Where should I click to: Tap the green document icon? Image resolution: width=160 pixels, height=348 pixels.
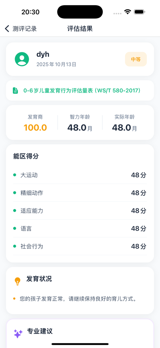click(15, 90)
